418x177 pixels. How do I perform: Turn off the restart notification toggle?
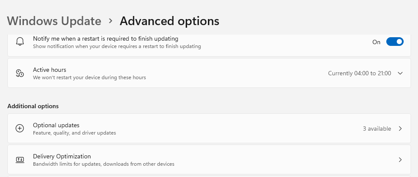coord(395,42)
